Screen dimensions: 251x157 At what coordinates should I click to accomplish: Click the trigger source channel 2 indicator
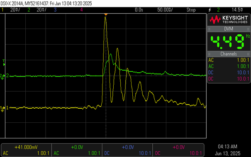pyautogui.click(x=218, y=10)
